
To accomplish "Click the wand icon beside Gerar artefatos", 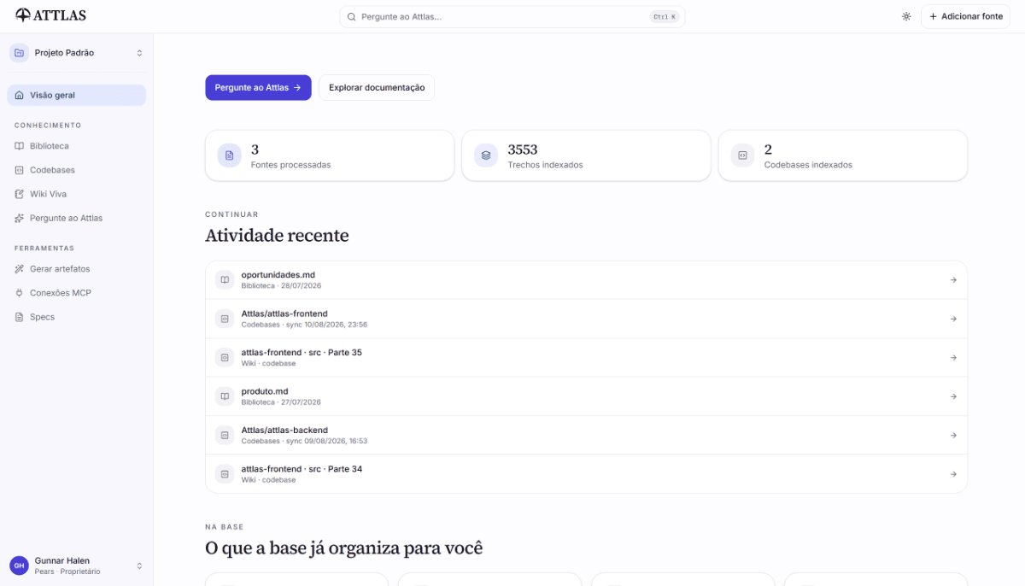I will pos(19,269).
